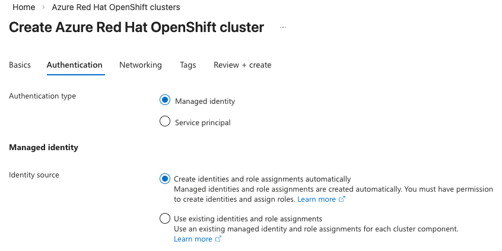502x251 pixels.
Task: Select the Managed identity authentication type
Action: 165,100
